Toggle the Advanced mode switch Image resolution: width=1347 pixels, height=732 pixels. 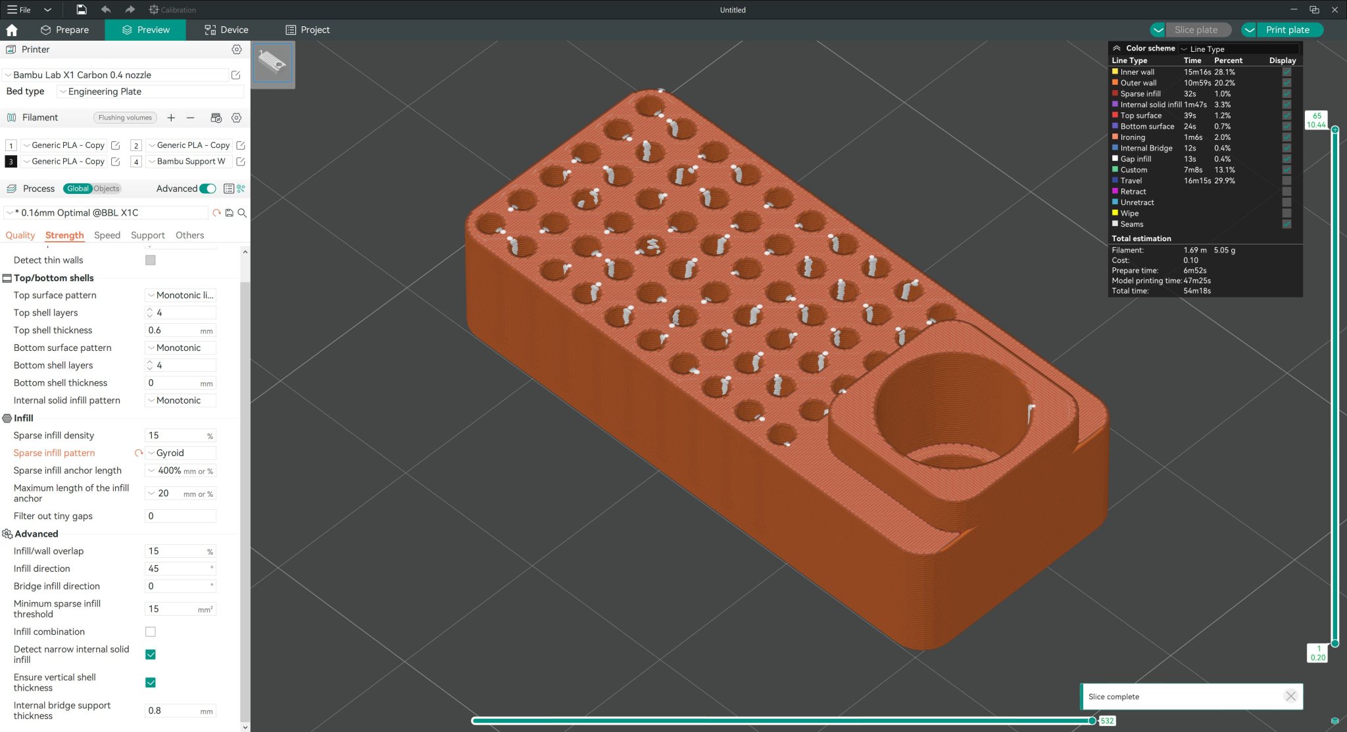[x=208, y=189]
